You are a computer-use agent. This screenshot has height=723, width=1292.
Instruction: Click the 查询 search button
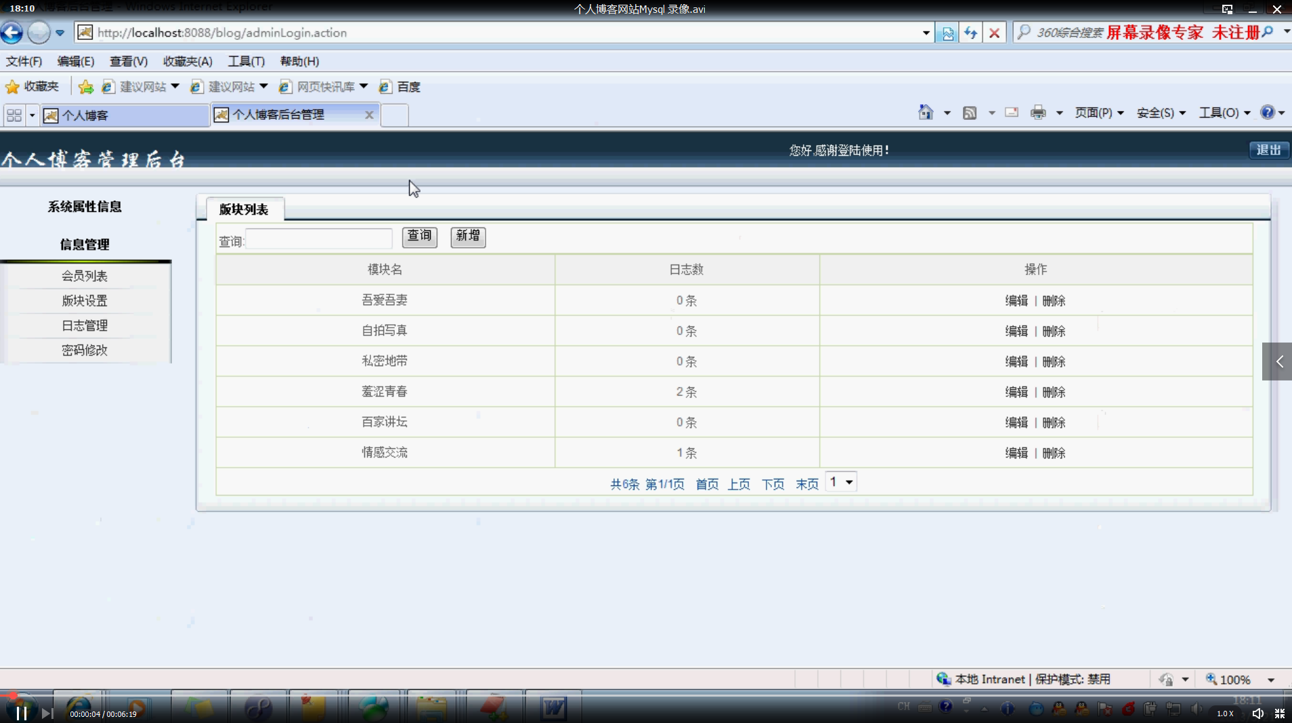[419, 236]
